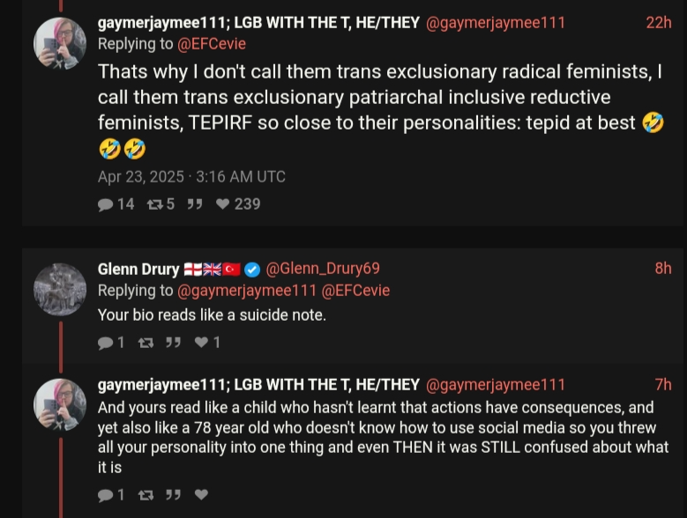Click the 22h timestamp link
This screenshot has width=687, height=518.
(659, 22)
